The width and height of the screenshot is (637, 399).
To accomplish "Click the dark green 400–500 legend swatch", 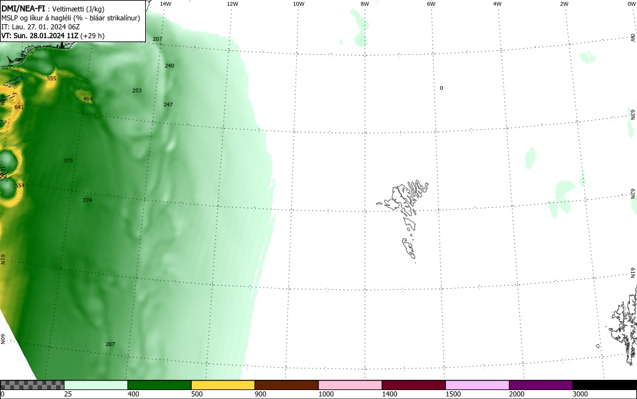I will (x=160, y=385).
